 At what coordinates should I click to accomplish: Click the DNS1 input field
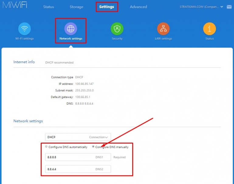coord(78,157)
